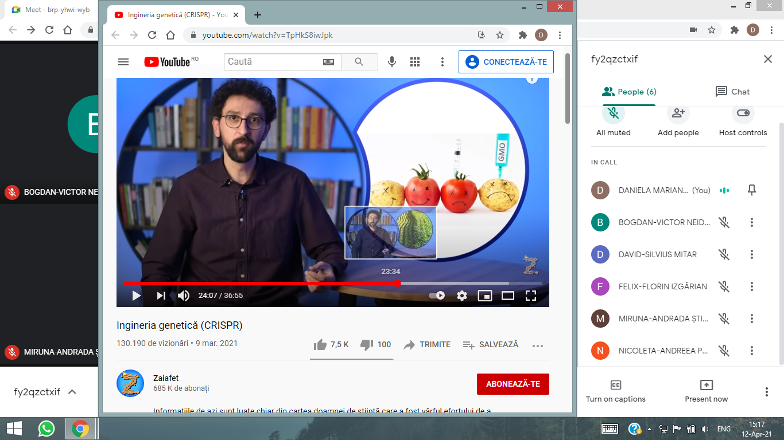Viewport: 784px width, 440px height.
Task: Reload the YouTube page
Action: pyautogui.click(x=152, y=35)
